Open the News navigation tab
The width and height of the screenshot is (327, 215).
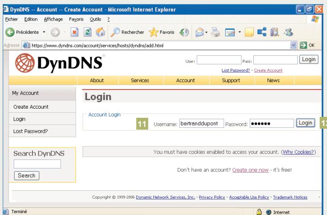click(273, 80)
